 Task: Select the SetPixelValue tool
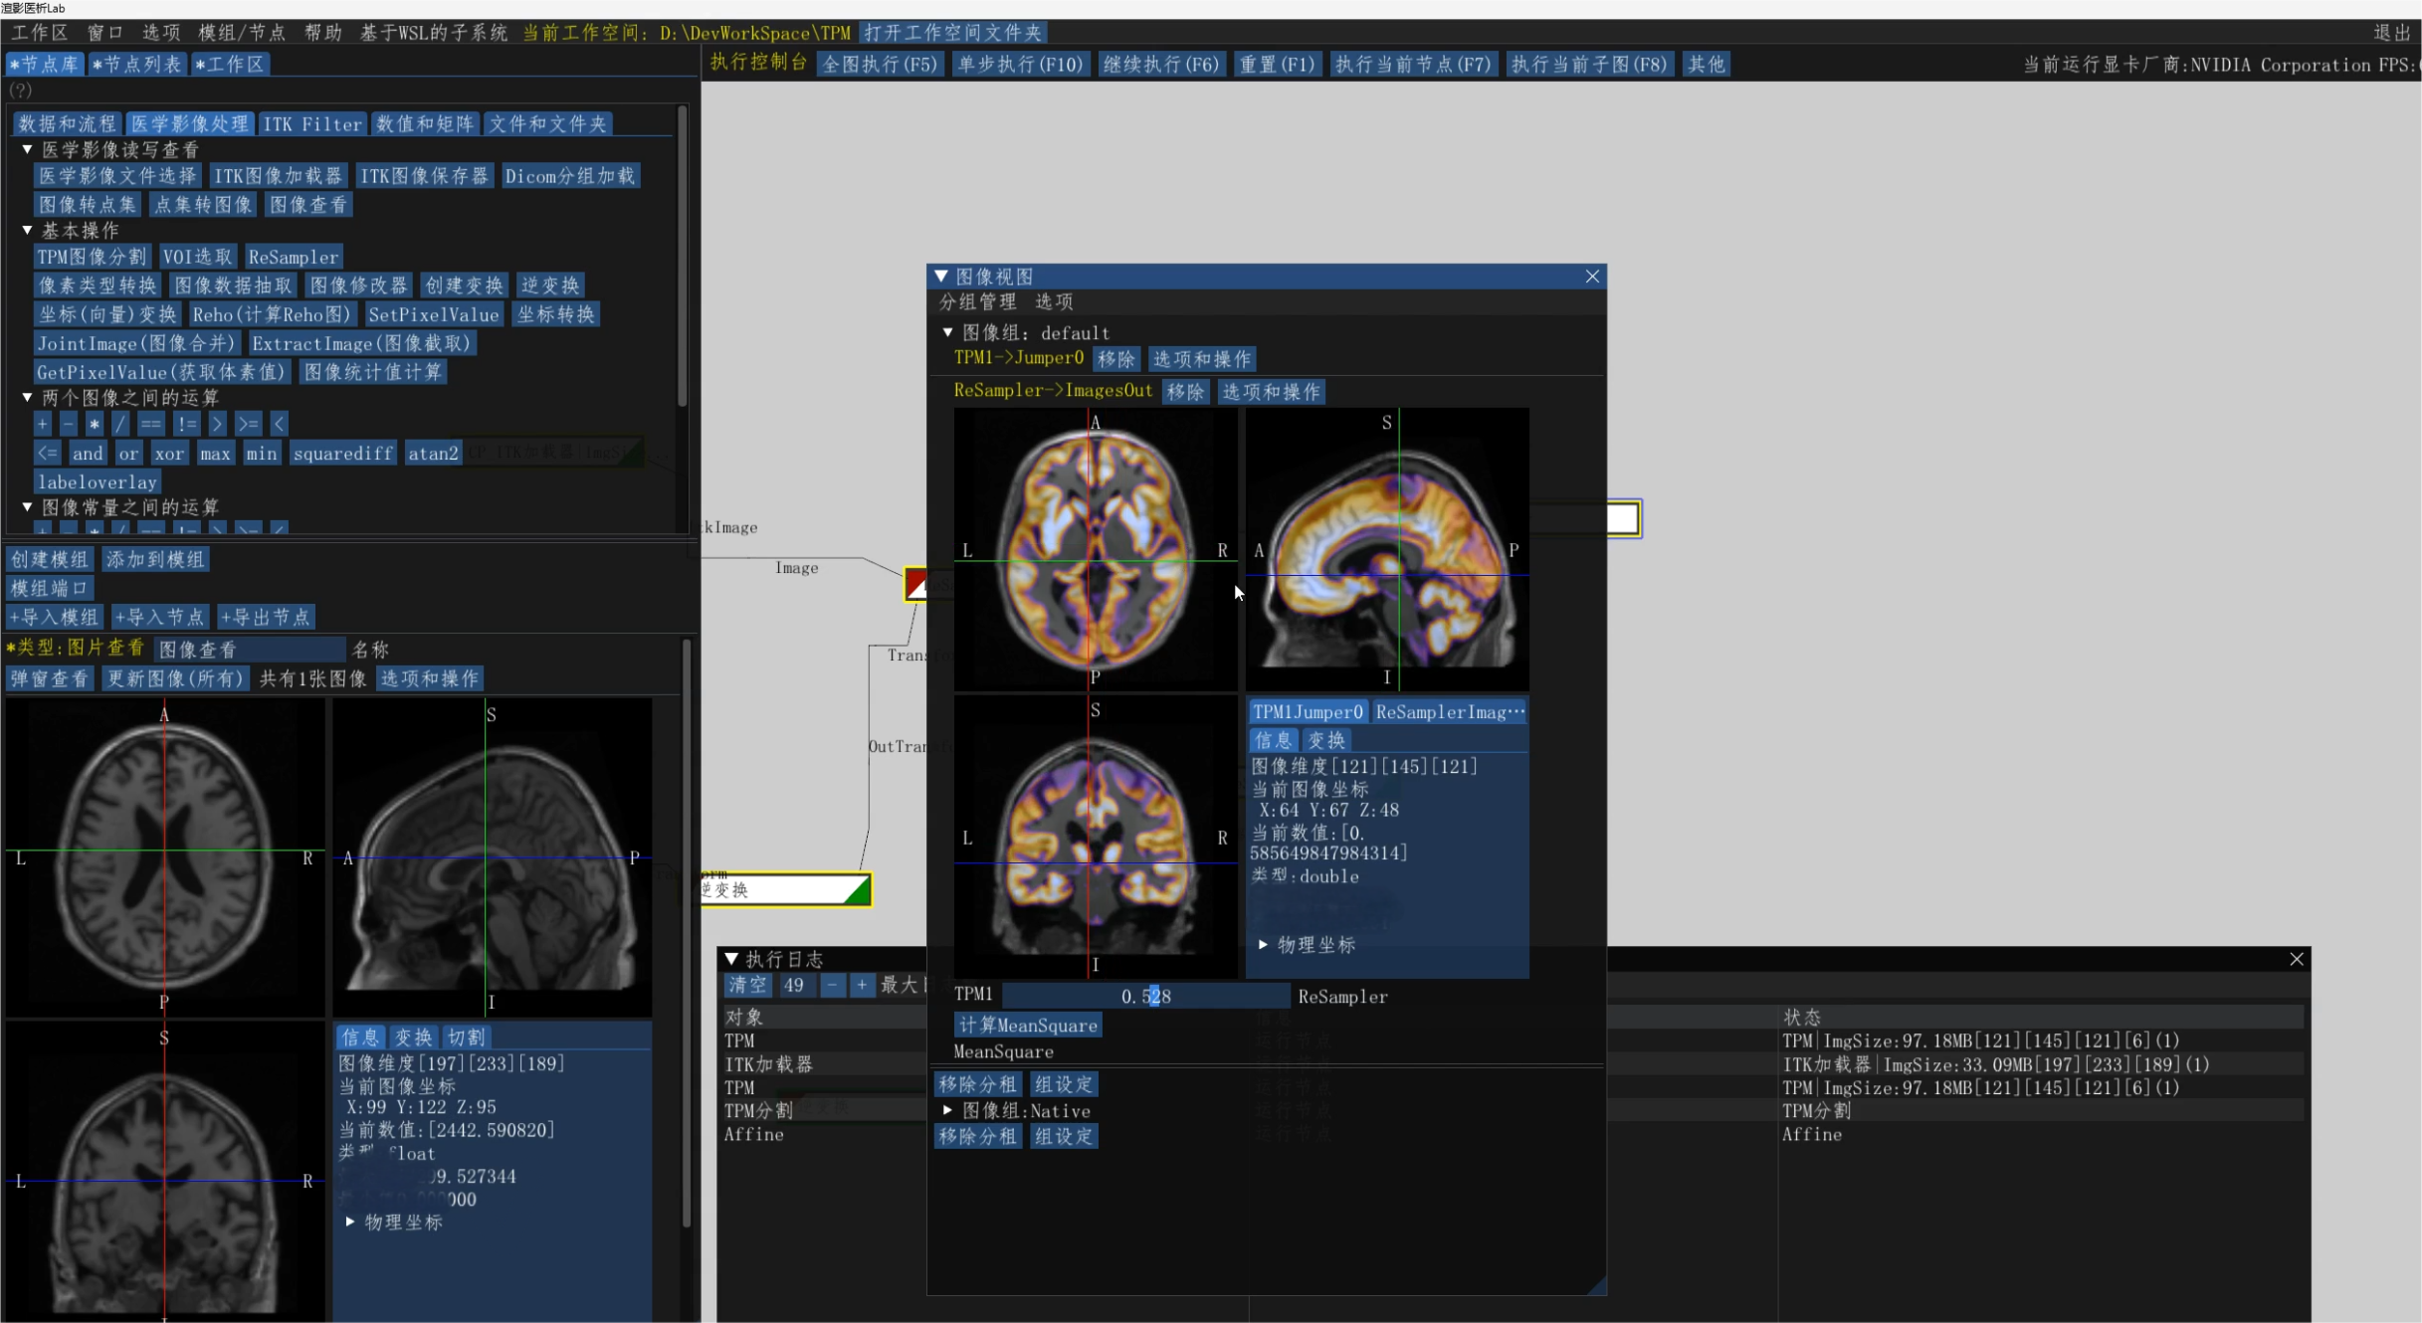tap(434, 313)
